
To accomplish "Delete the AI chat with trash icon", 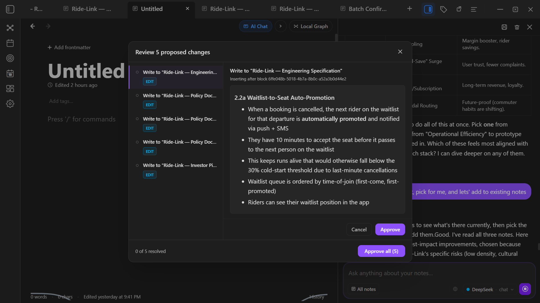I will pos(517,27).
